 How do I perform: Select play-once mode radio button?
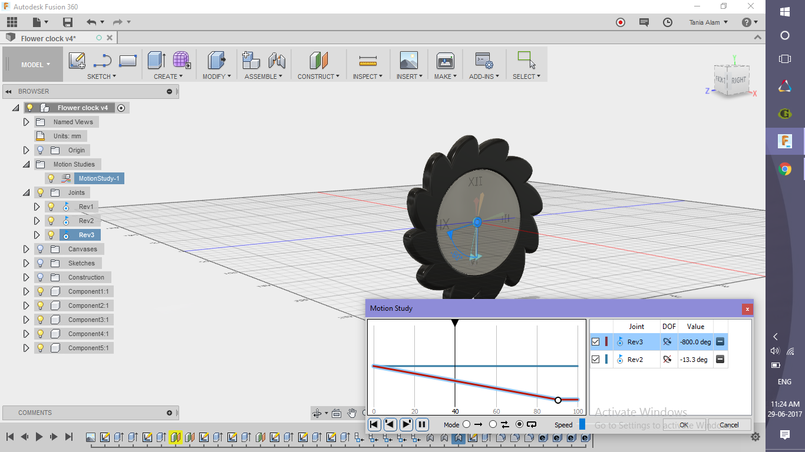[467, 424]
